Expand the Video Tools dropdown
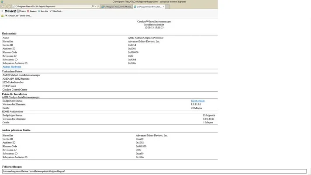 tap(56, 11)
